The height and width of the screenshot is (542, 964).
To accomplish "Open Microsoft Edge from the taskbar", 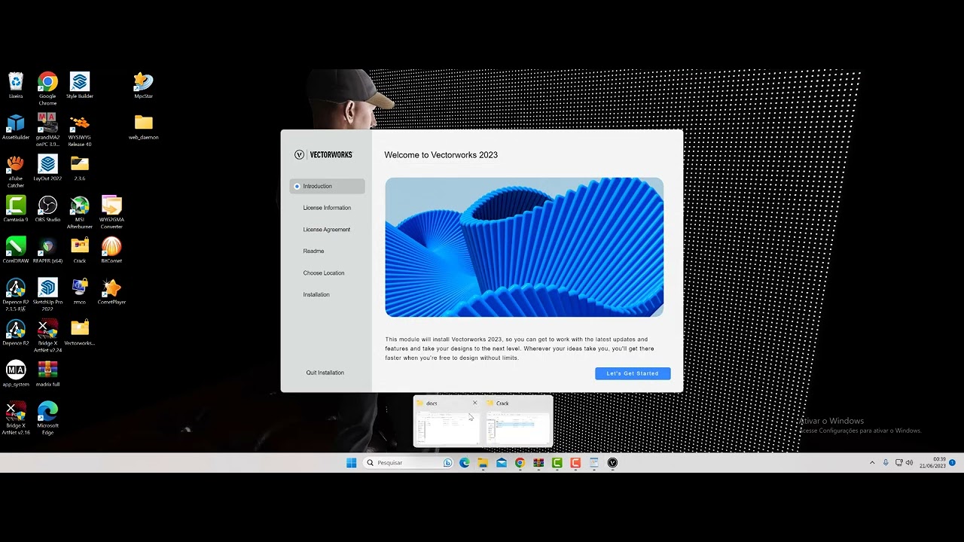I will pos(464,463).
